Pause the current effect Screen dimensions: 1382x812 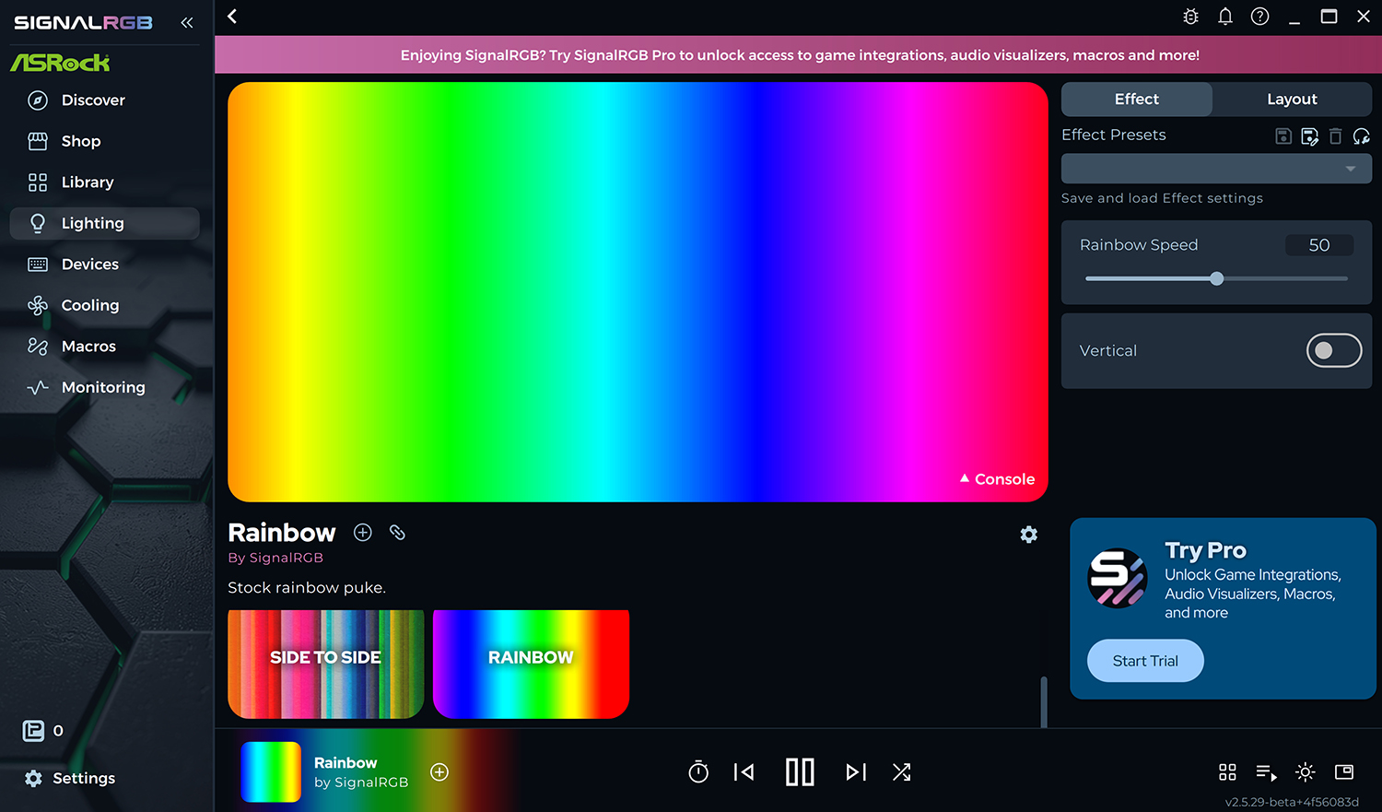point(800,772)
